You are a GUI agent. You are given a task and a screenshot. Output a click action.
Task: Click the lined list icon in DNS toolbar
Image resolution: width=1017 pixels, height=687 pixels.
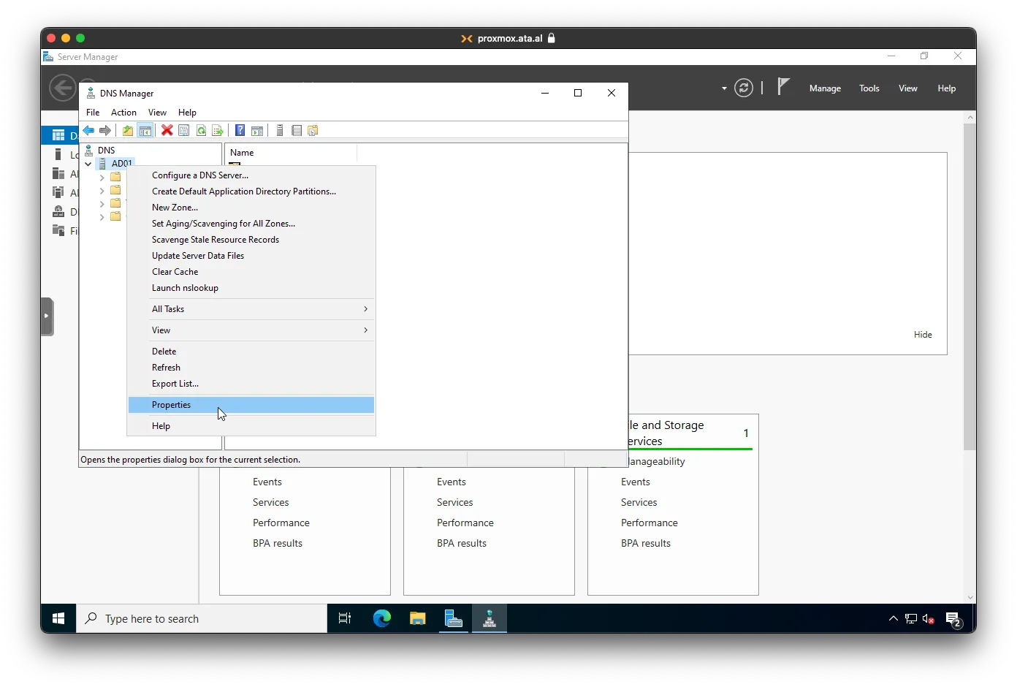coord(297,131)
